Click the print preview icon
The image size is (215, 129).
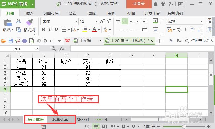coord(32,41)
